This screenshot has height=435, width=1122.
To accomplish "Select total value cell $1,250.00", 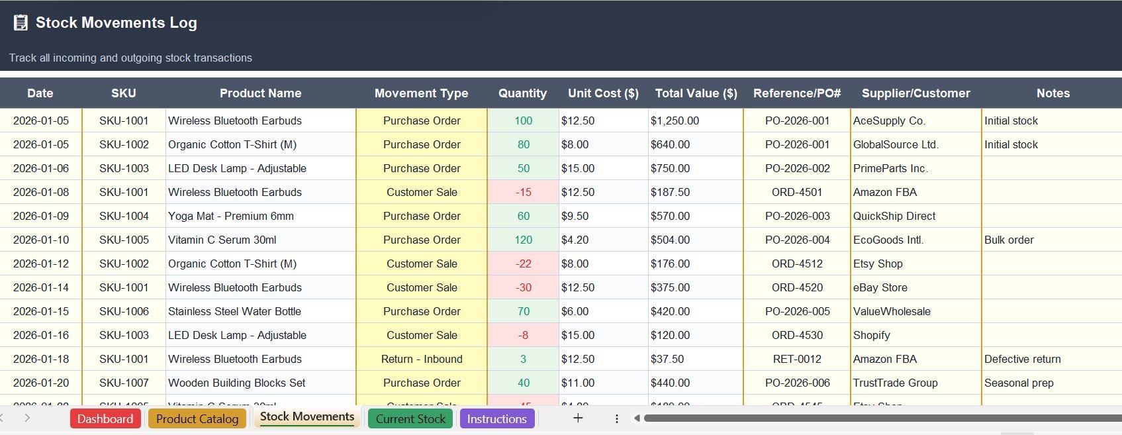I will [696, 121].
